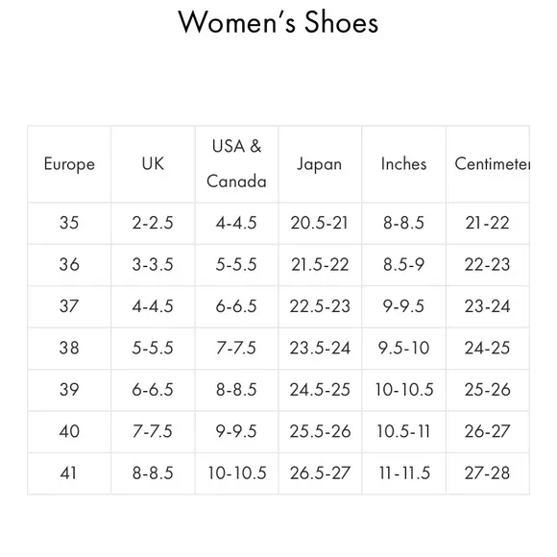
Task: Click the UK 7-7.5 cell
Action: (153, 431)
